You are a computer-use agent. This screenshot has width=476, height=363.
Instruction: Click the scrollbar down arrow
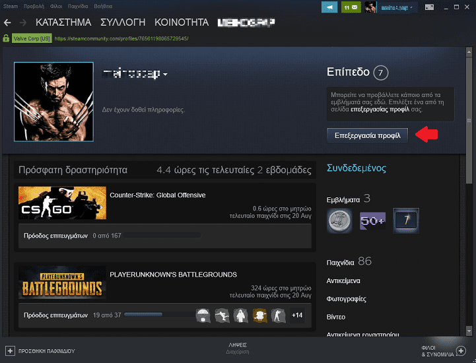(469, 331)
